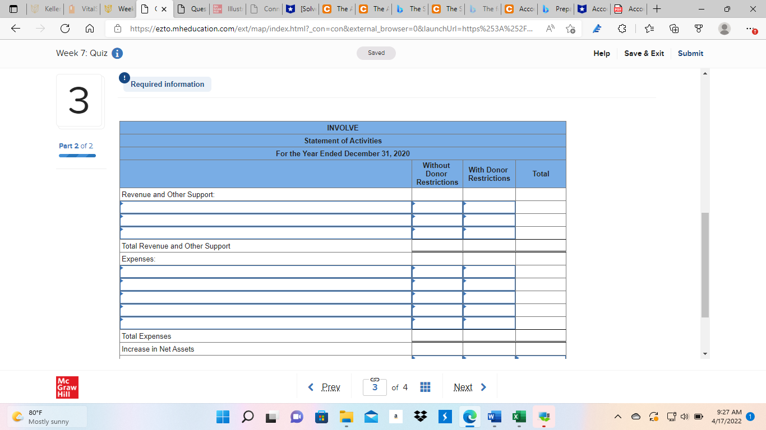Click the first expense row's Without Donor Restrictions cell

point(437,272)
